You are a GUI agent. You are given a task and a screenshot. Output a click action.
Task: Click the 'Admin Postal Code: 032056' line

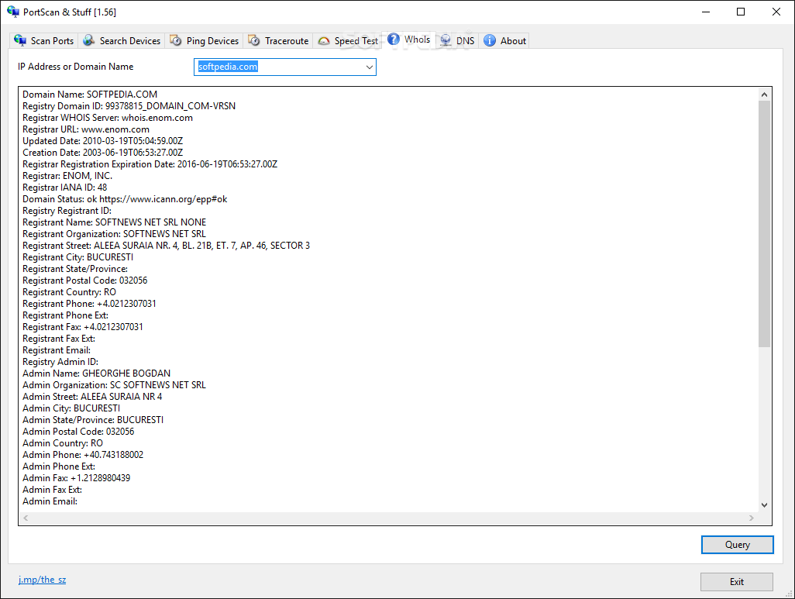(78, 432)
